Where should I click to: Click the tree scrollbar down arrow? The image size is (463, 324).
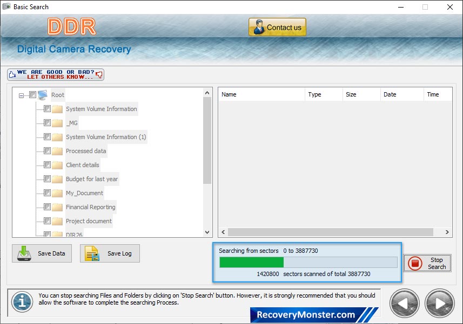click(207, 232)
